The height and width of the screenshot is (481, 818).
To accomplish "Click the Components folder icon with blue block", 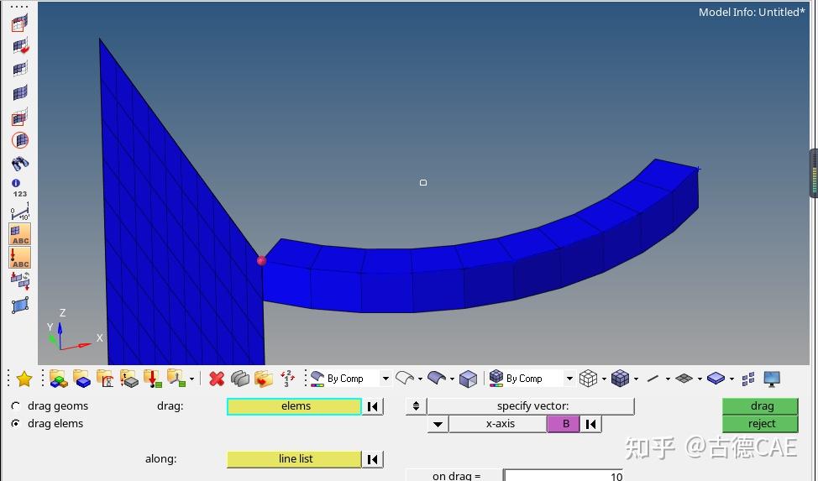I will coord(82,379).
